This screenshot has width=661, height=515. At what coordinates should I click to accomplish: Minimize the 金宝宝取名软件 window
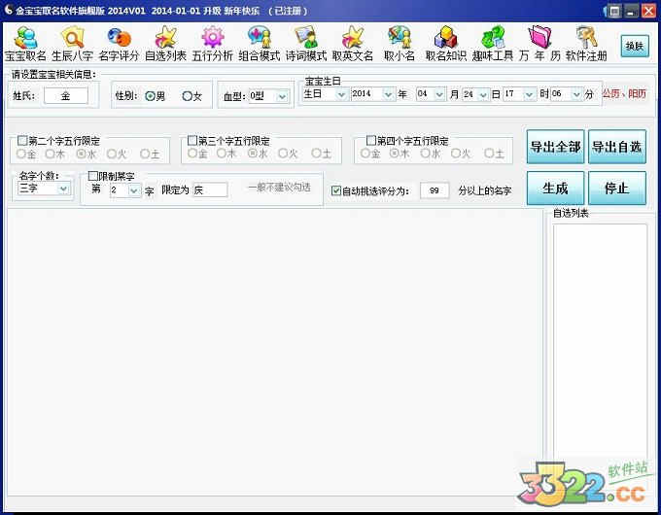click(x=631, y=11)
